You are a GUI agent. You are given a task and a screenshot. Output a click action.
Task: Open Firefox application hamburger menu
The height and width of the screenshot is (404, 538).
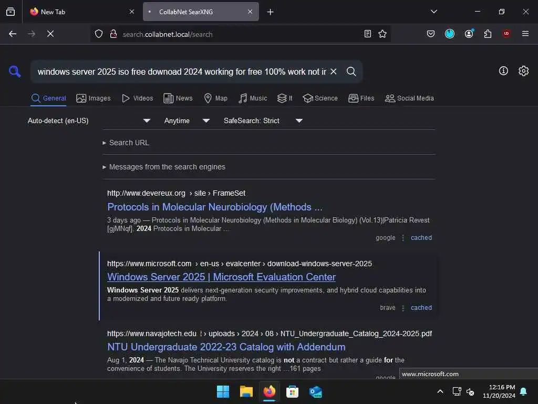pyautogui.click(x=525, y=34)
